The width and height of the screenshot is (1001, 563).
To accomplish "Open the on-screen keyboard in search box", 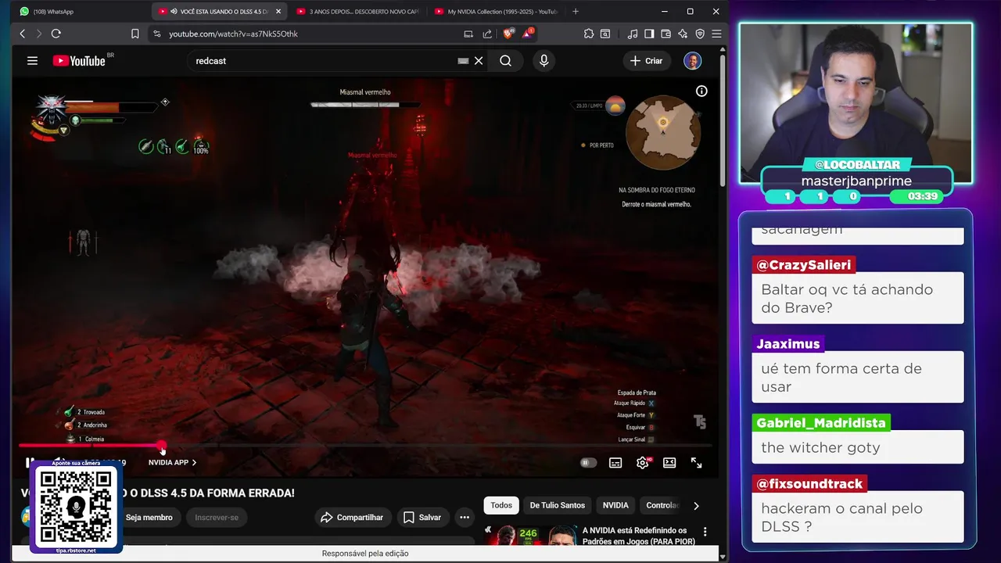I will point(463,61).
